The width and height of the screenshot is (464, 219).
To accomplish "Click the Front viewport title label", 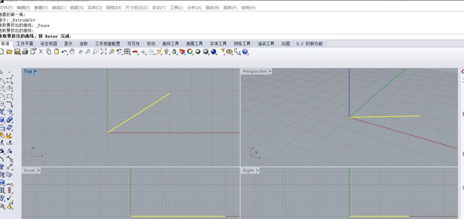I will point(29,170).
